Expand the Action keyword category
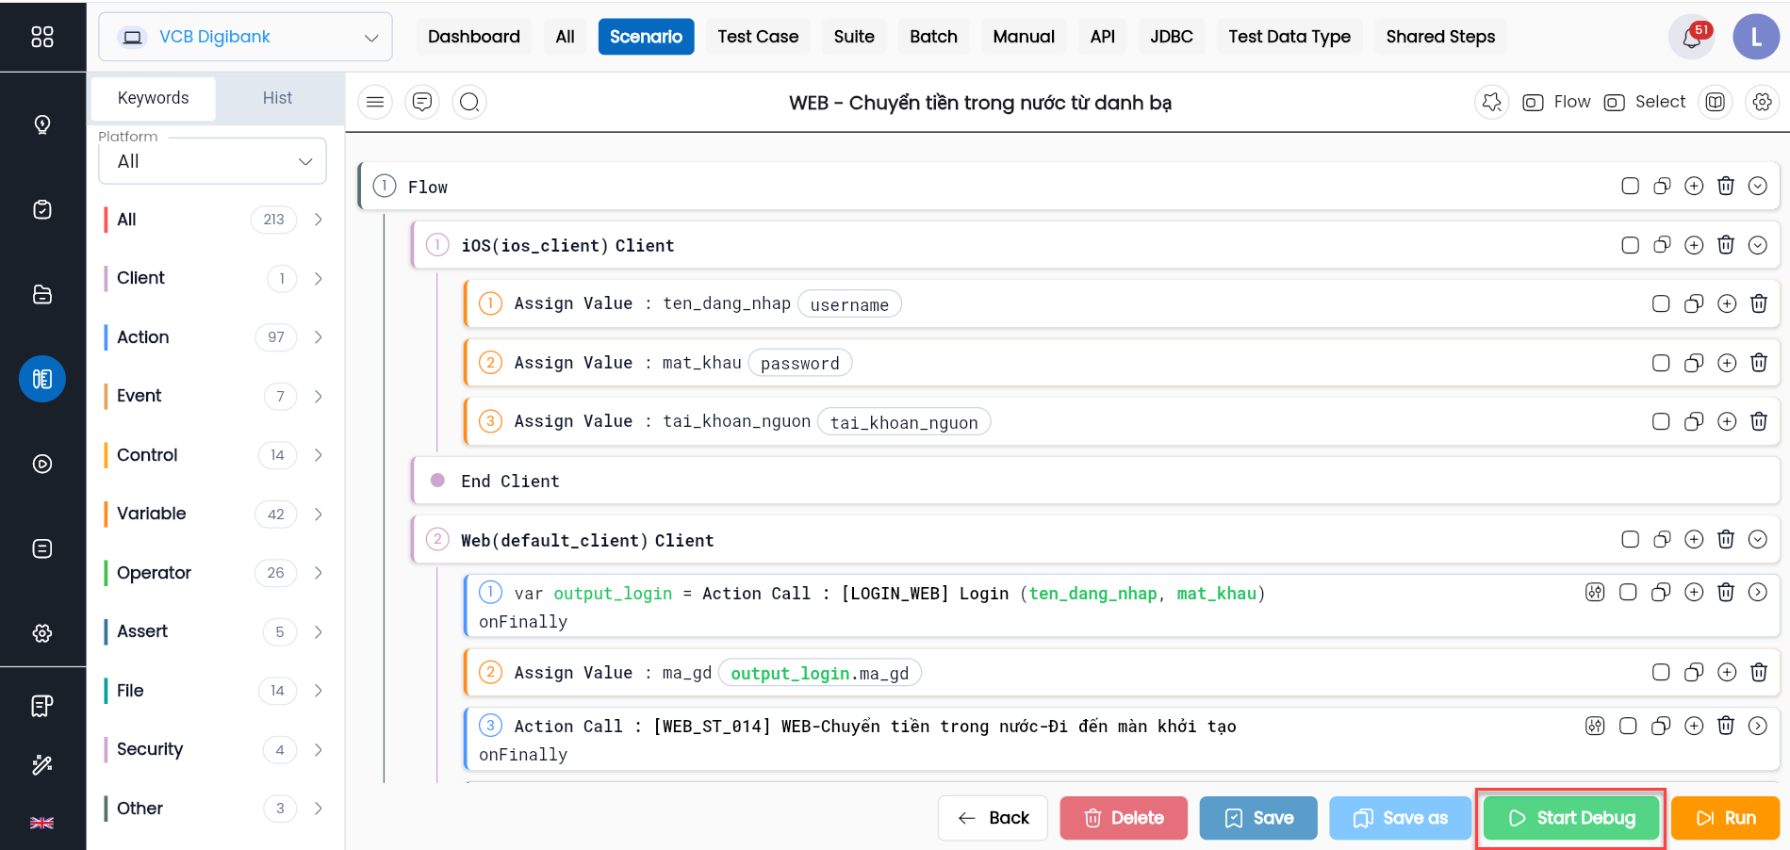Viewport: 1790px width, 850px height. tap(318, 337)
